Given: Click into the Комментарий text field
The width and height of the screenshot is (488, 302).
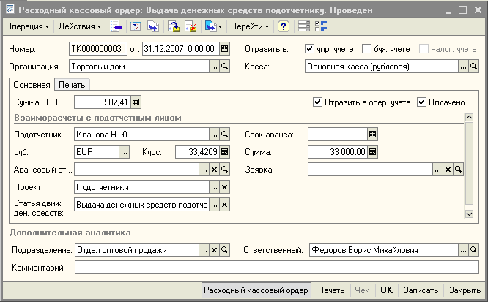Looking at the screenshot, I should pyautogui.click(x=270, y=268).
